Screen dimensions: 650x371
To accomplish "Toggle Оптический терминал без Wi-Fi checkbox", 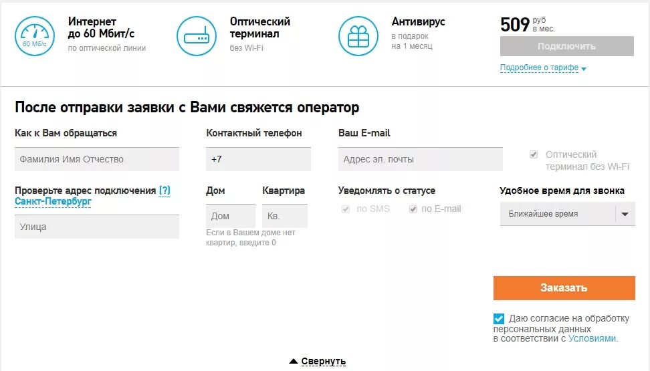I will coord(534,154).
